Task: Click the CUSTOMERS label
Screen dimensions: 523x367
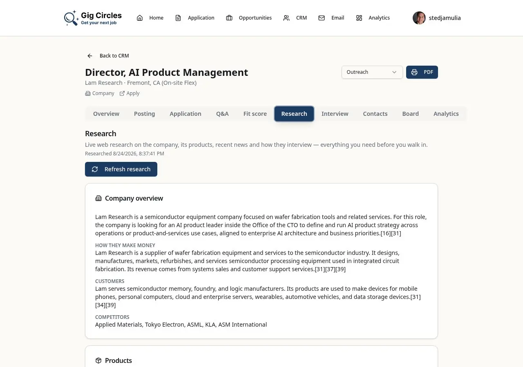Action: 110,281
